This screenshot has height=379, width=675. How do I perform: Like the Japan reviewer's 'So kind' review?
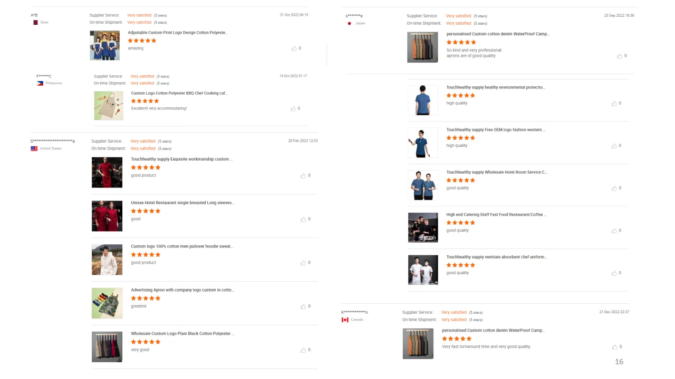click(620, 56)
